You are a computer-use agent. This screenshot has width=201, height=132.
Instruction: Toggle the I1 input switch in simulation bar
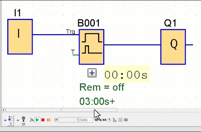coord(11,120)
